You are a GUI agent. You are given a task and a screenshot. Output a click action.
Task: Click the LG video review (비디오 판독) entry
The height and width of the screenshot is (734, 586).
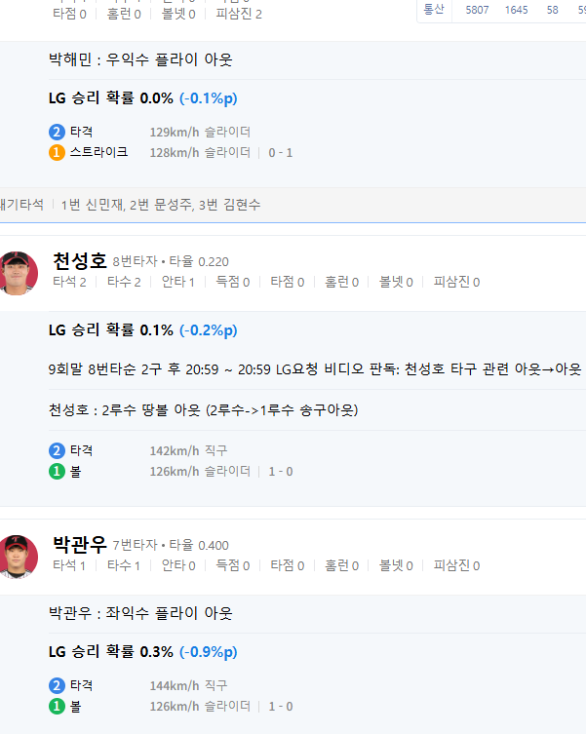[314, 369]
